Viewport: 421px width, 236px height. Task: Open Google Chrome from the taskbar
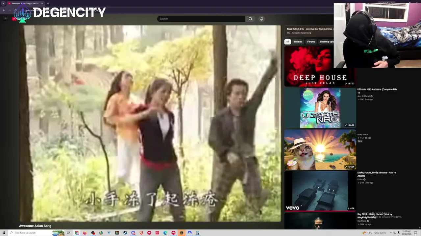click(77, 233)
